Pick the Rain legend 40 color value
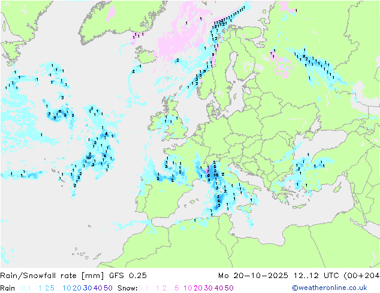 point(98,288)
